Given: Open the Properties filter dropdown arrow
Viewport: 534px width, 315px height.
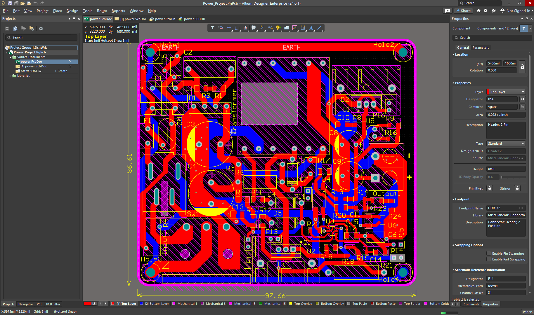Looking at the screenshot, I should pos(530,28).
